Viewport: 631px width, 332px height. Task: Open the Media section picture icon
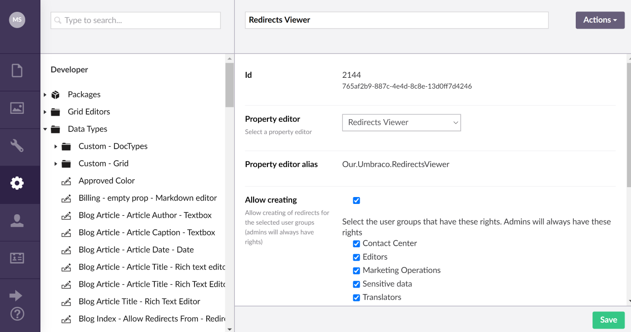tap(17, 108)
